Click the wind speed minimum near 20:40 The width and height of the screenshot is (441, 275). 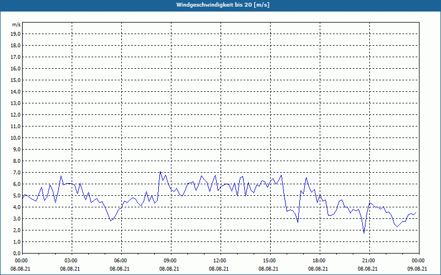(364, 233)
